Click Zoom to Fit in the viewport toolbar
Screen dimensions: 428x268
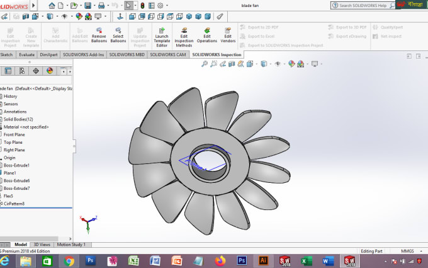[x=205, y=64]
